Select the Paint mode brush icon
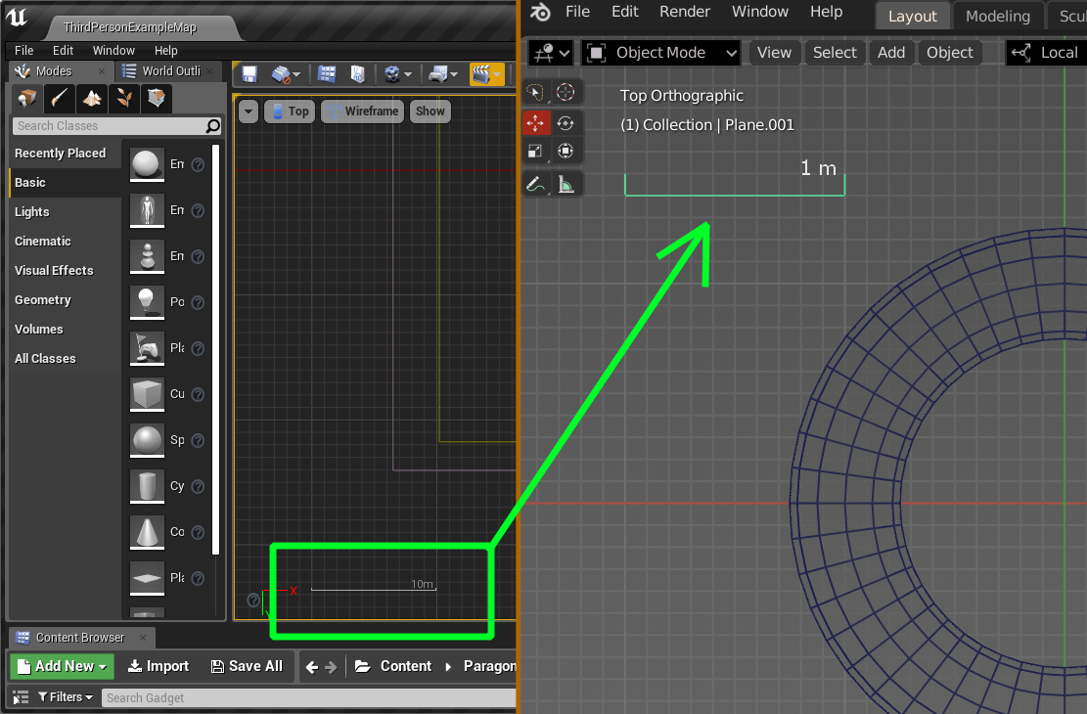Viewport: 1087px width, 714px height. pyautogui.click(x=59, y=99)
